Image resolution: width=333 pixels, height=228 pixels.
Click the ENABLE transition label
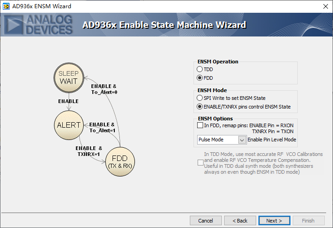coord(69,101)
